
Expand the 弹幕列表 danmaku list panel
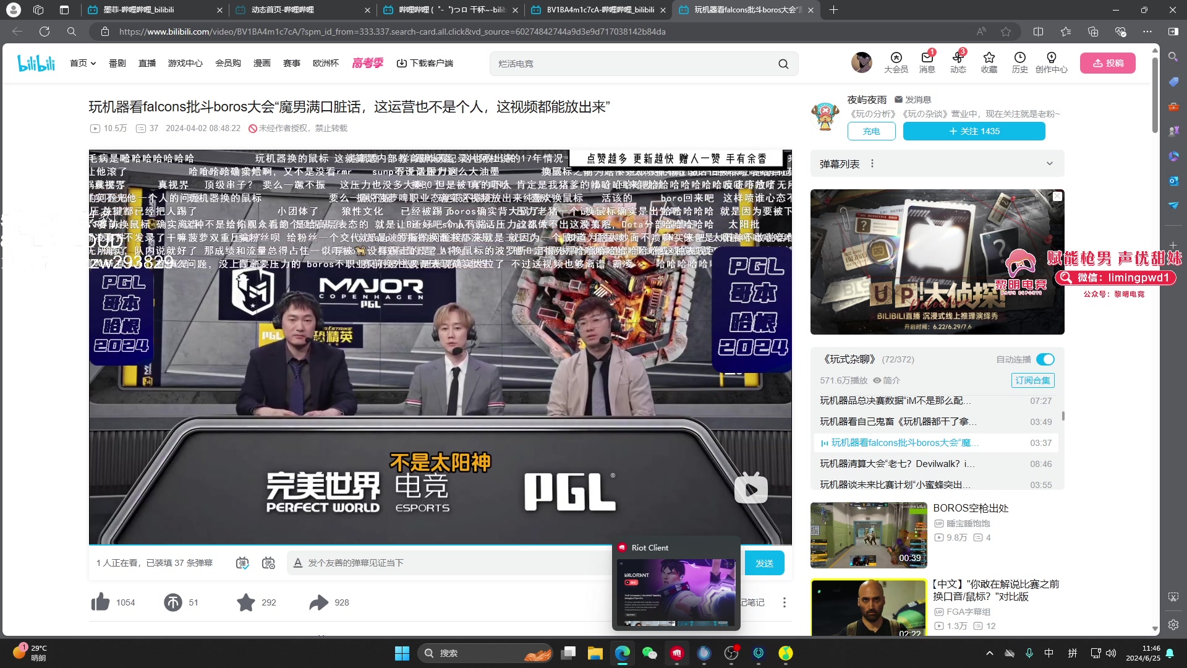point(1050,163)
